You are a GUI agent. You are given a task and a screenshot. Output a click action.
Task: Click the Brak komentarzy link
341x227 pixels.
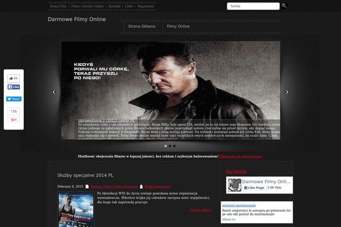157,187
